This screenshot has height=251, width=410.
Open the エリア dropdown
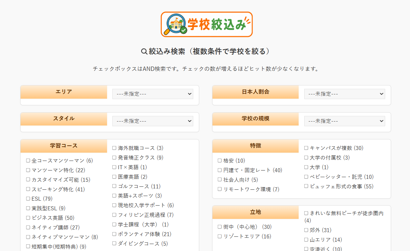(153, 94)
